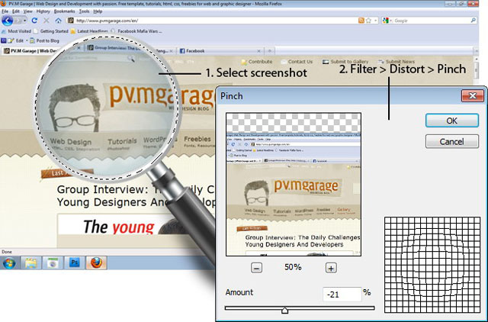Switch to the Facebook tab
The image size is (488, 322).
pyautogui.click(x=220, y=51)
